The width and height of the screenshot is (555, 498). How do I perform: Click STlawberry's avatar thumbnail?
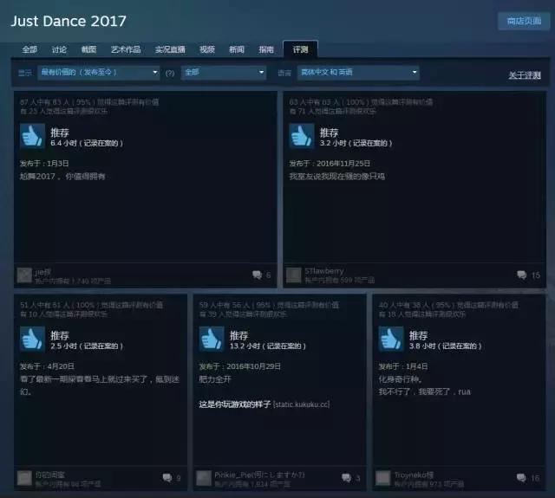pos(293,275)
